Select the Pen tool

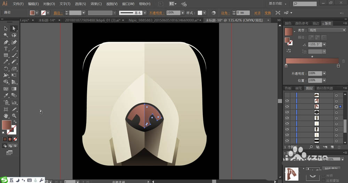[6, 42]
